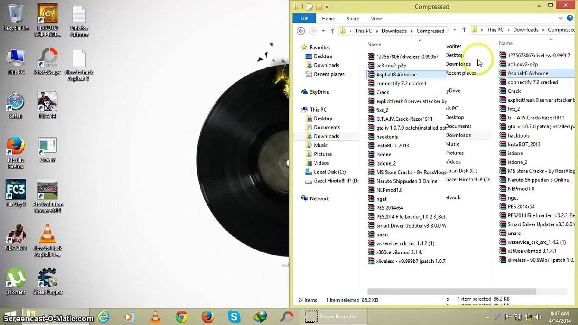Toggle sort by Name column header

click(374, 44)
